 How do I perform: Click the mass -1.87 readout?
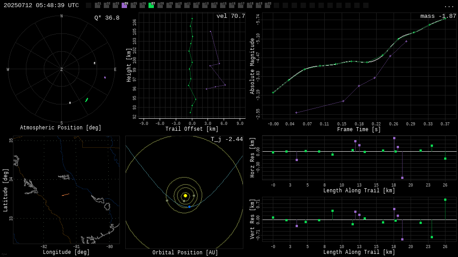[438, 16]
